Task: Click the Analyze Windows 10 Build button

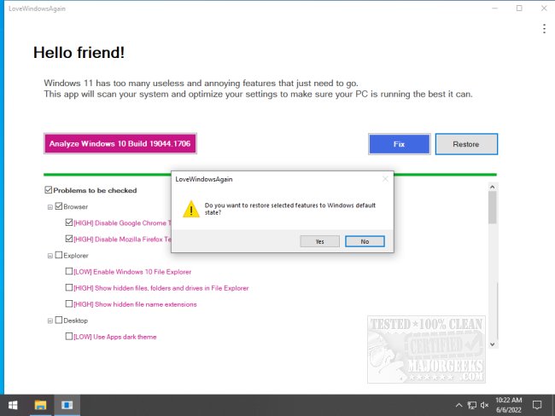Action: (x=120, y=143)
